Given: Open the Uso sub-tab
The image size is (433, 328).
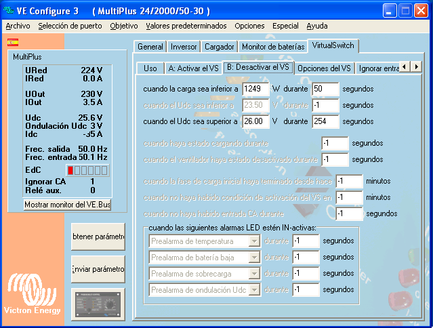Looking at the screenshot, I should coord(150,68).
